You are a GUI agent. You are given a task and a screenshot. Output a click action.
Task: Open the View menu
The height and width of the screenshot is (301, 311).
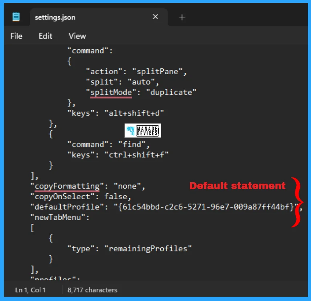pos(77,36)
